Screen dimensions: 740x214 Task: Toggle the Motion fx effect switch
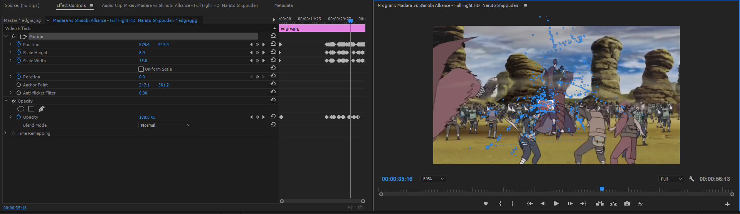click(13, 36)
